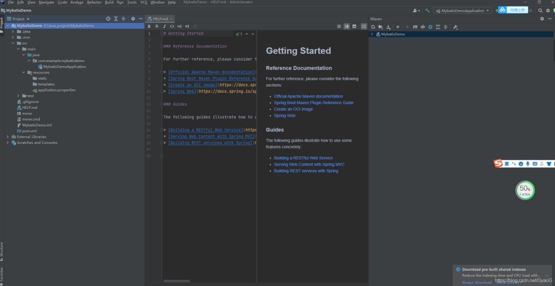Viewport: 555px width, 286px height.
Task: Switch to the HELP.md editor tab
Action: tap(160, 19)
